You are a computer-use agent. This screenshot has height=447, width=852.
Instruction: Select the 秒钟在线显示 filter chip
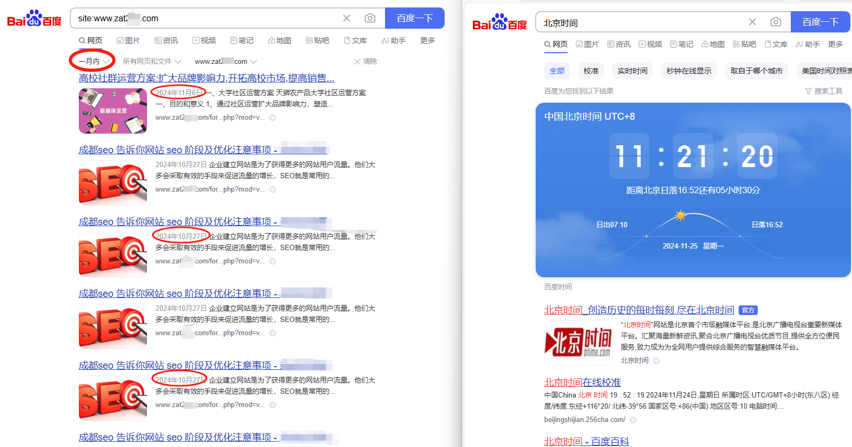pos(689,71)
